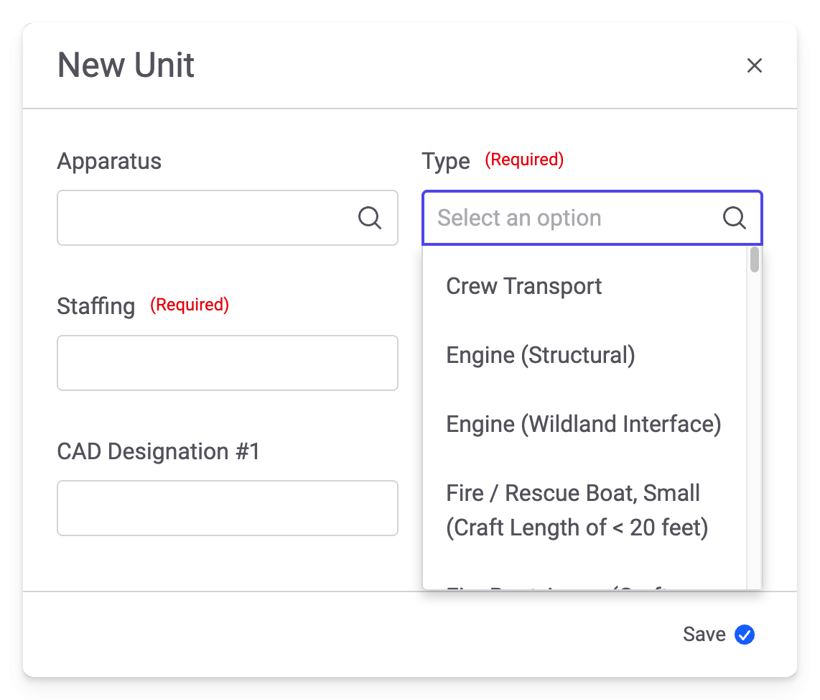
Task: Click the Type field search icon
Action: point(734,218)
